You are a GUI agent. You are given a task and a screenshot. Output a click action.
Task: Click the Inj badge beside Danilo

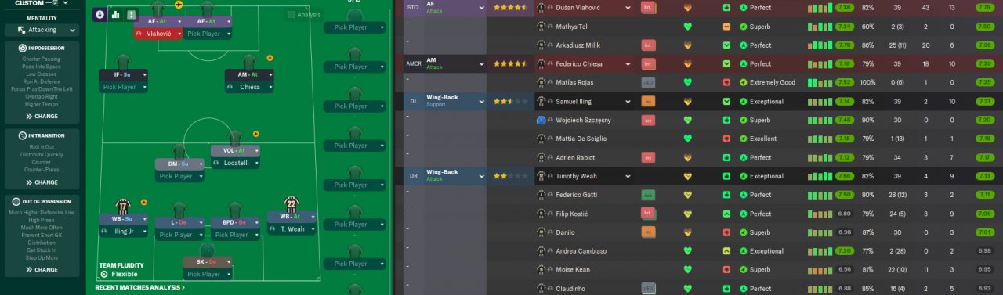[648, 232]
